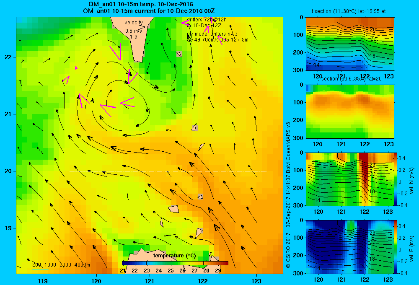
Task: Pick the 25 value on the temperature colorbar
Action: coord(171,271)
